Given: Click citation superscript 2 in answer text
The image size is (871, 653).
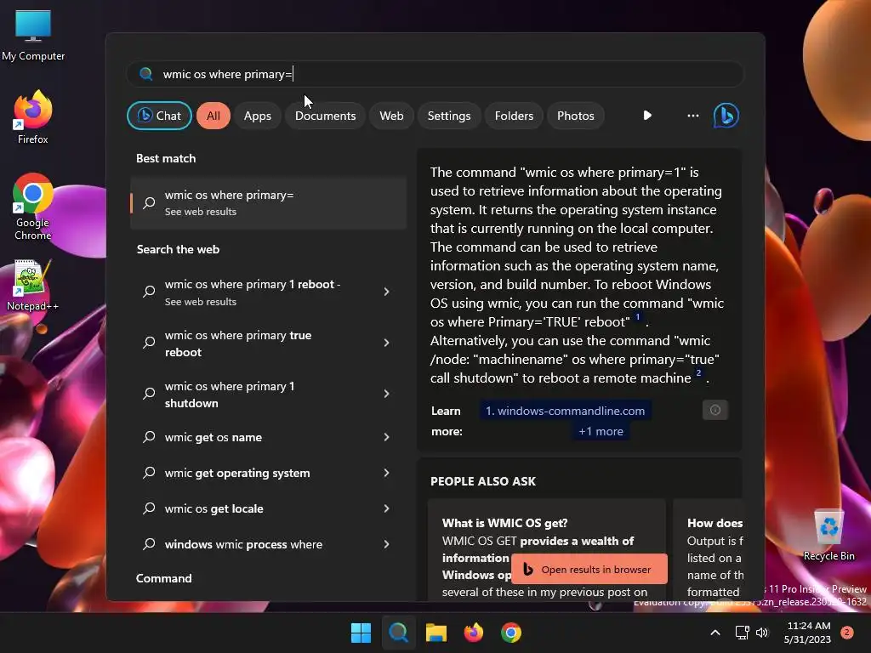Looking at the screenshot, I should click(699, 372).
